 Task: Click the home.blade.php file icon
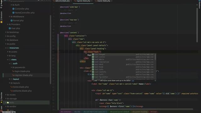[12, 87]
